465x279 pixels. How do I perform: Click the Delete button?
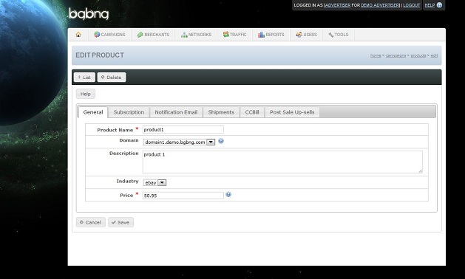point(112,77)
